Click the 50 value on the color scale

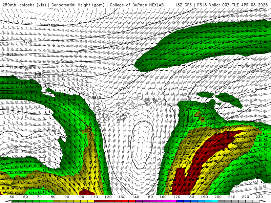[x=12, y=197]
